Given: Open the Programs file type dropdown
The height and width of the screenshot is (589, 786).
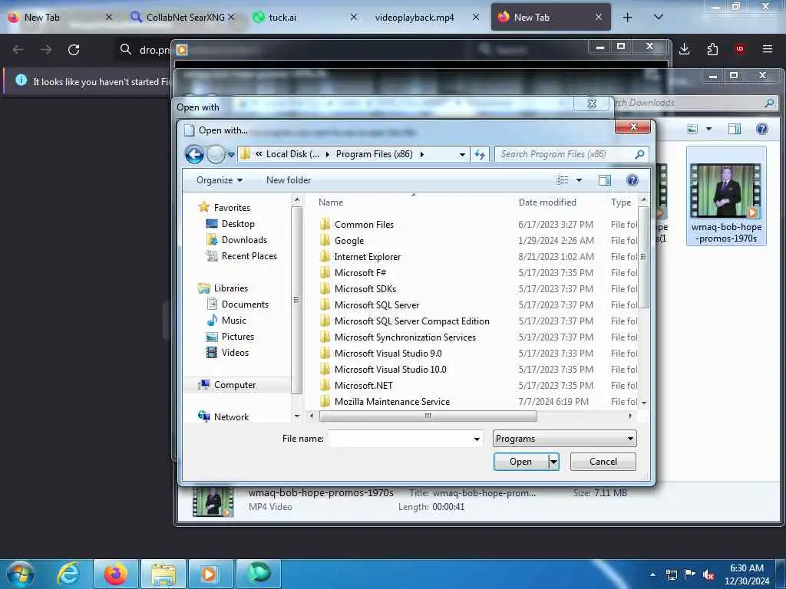Looking at the screenshot, I should tap(564, 439).
